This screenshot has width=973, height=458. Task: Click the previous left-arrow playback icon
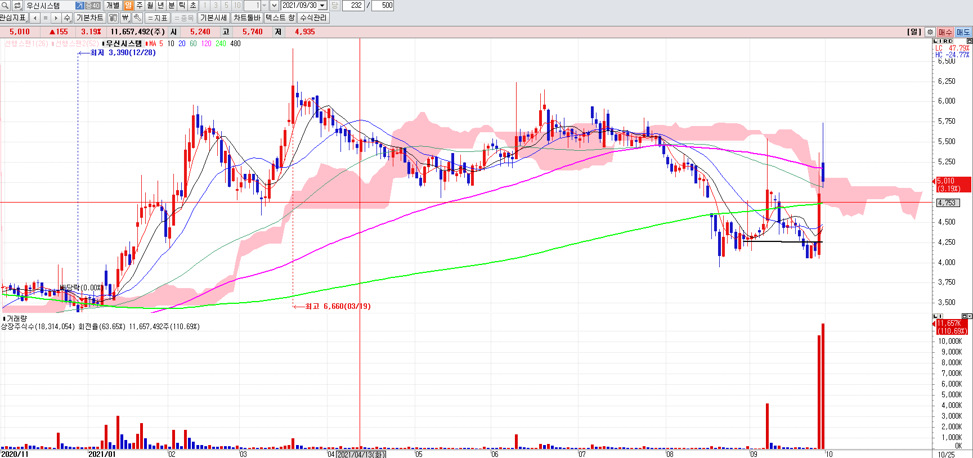[x=35, y=18]
